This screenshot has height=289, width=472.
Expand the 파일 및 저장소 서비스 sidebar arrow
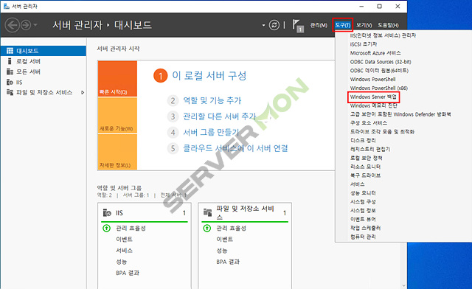pos(83,93)
